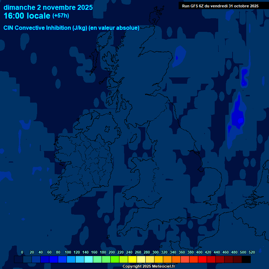Click the large bright blue patch in the North Sea
The image size is (269, 269).
tap(237, 116)
